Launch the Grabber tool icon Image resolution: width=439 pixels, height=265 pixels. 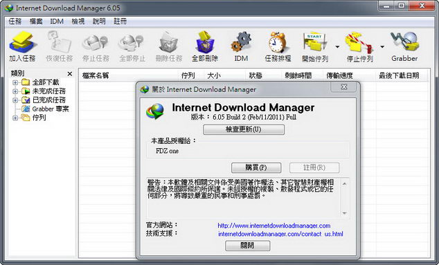coord(404,42)
